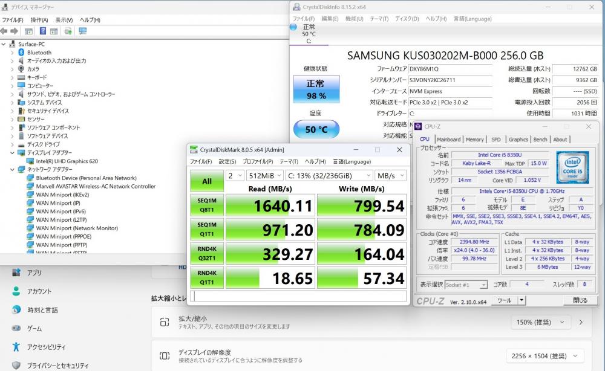Viewport: 605px width, 371px height.
Task: Open the MB/s unit dropdown in CrystalDiskMark
Action: [390, 176]
